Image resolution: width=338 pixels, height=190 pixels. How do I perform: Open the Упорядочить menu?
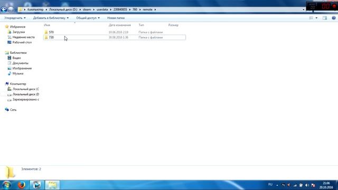[x=15, y=18]
